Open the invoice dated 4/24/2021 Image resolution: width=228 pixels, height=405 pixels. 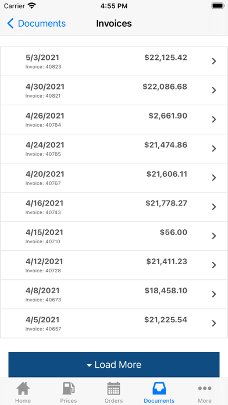tap(114, 148)
